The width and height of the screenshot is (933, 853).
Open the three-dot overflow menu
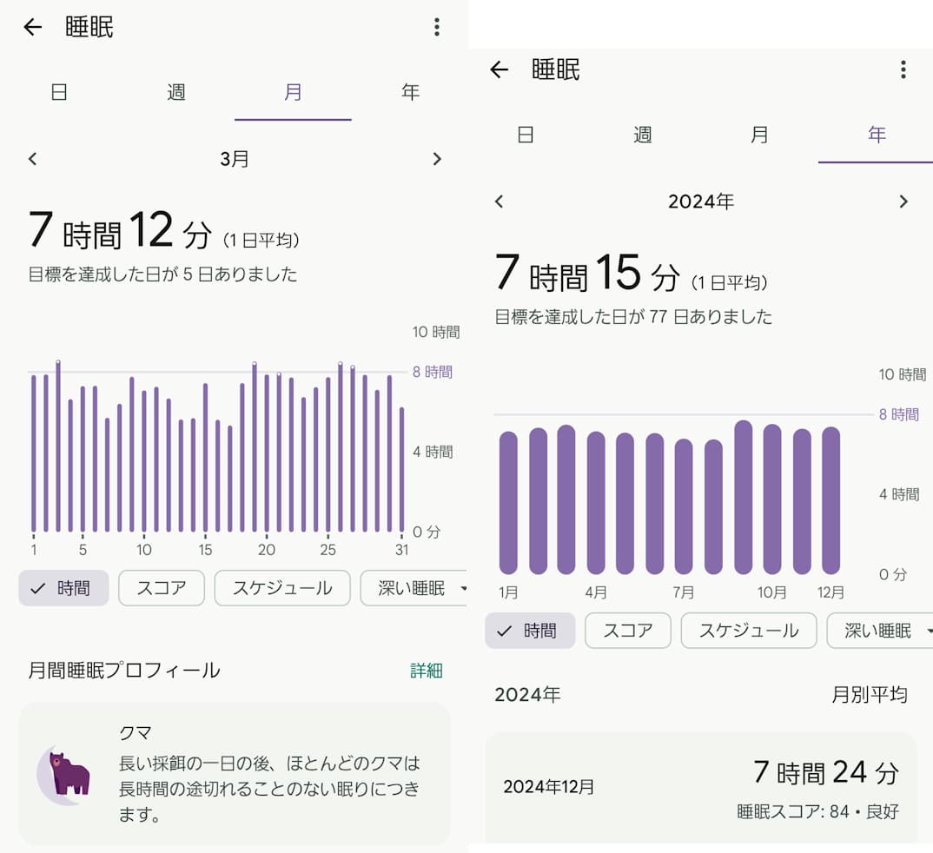pyautogui.click(x=437, y=27)
